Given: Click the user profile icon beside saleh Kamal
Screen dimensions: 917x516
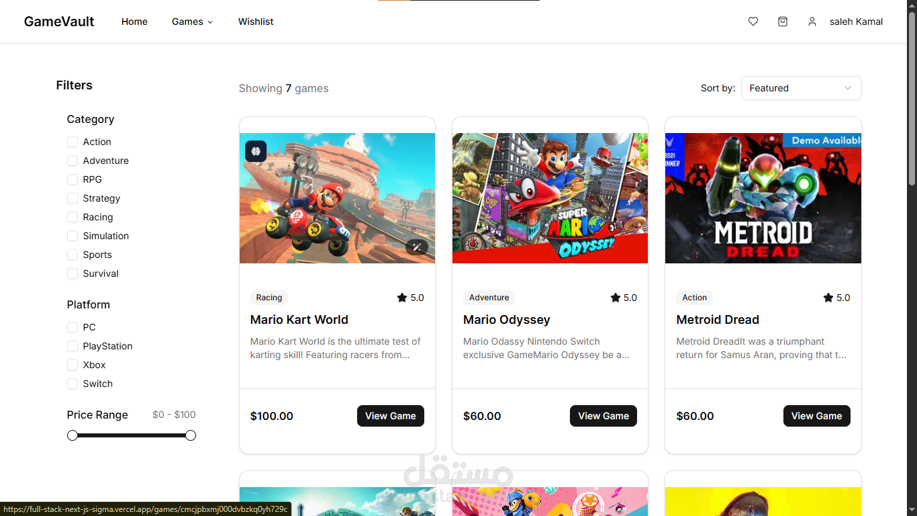Looking at the screenshot, I should coord(812,21).
